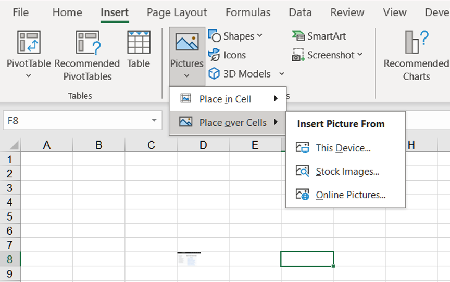Click the Pictures button icon
The width and height of the screenshot is (450, 282).
point(186,43)
